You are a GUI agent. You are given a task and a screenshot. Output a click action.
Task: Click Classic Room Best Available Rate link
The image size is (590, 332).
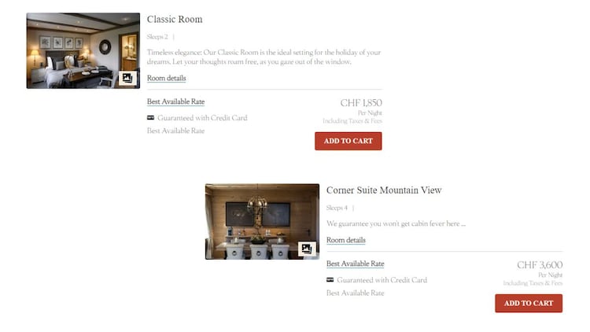pos(175,101)
